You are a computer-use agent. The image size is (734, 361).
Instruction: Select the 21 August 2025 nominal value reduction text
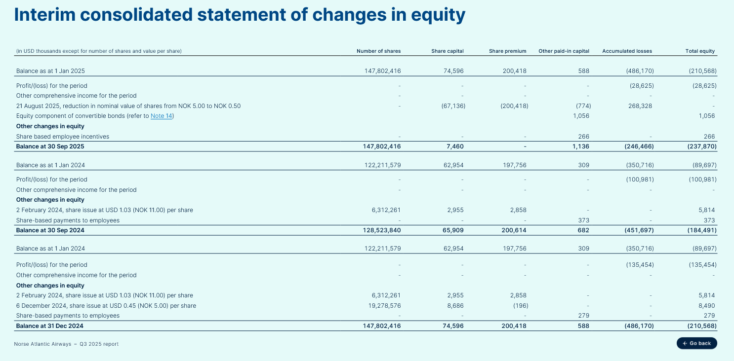tap(128, 106)
